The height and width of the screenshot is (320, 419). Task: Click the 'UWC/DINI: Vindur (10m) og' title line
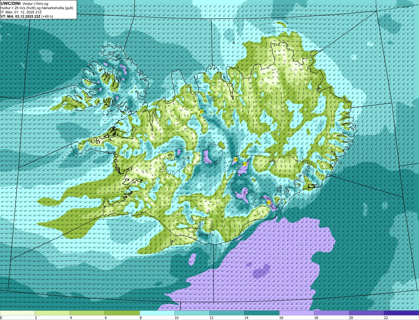[25, 3]
